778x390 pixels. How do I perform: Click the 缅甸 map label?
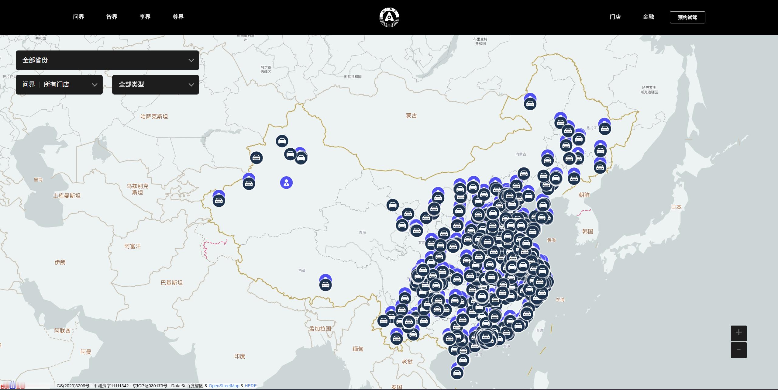coord(358,349)
